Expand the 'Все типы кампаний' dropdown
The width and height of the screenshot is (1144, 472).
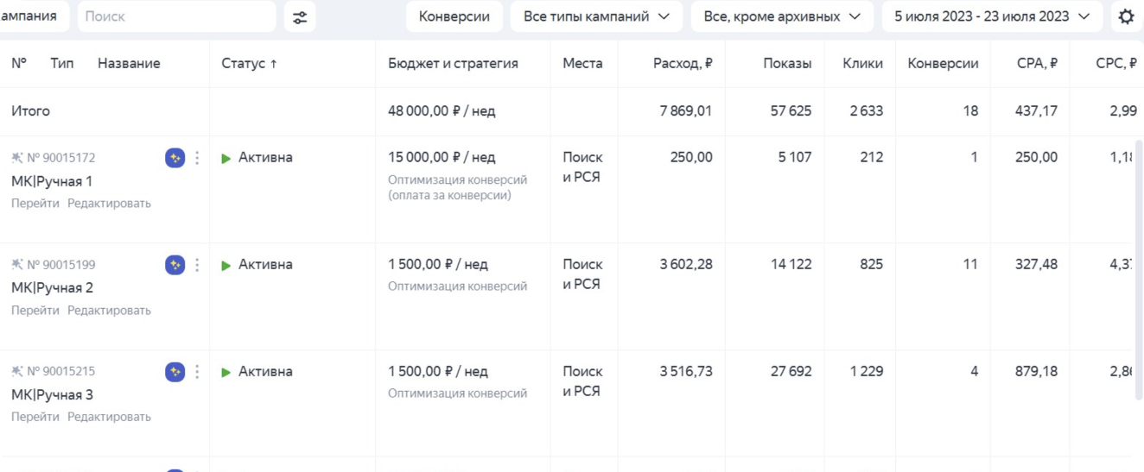pyautogui.click(x=596, y=16)
